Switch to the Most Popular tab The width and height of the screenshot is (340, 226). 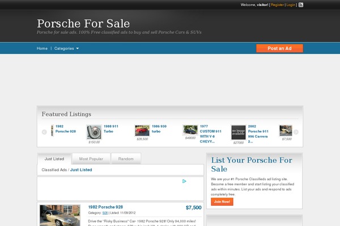pos(91,159)
